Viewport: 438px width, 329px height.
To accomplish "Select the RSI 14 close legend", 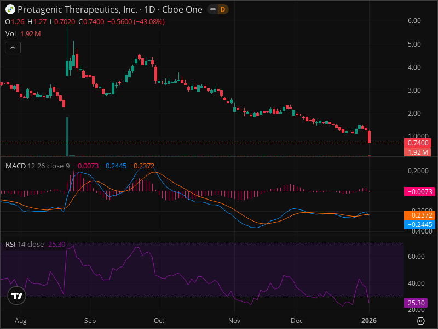I will click(25, 244).
